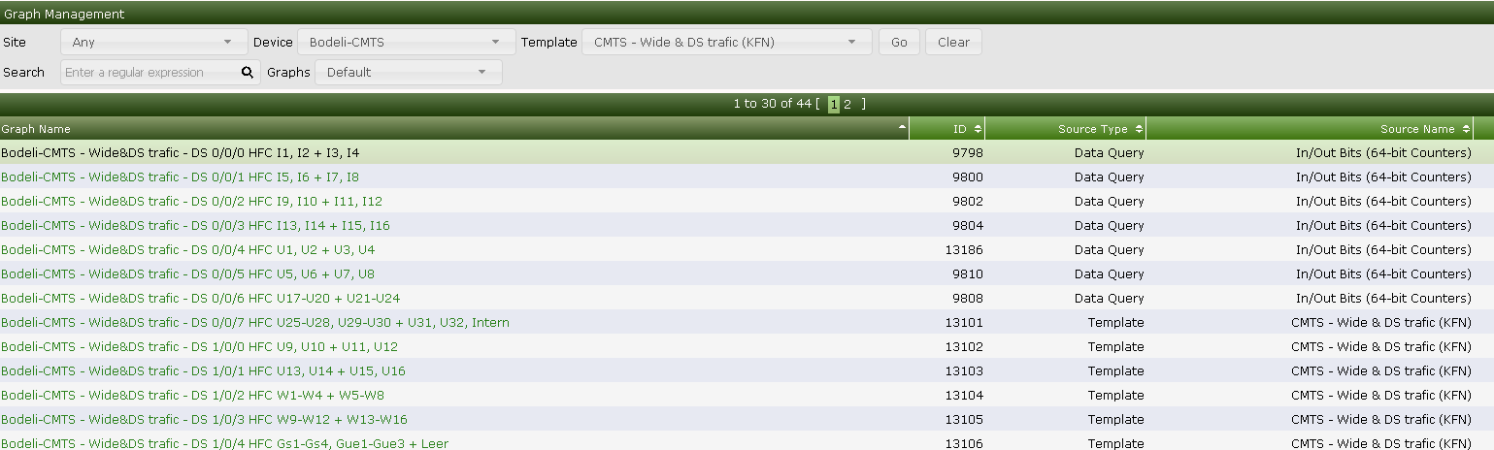
Task: Sort by Source Type column arrows
Action: click(x=1139, y=129)
